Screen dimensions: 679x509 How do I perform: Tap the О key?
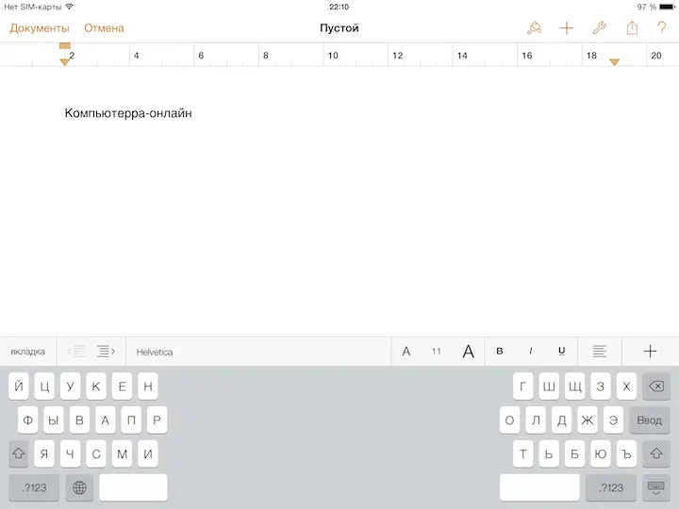pyautogui.click(x=509, y=419)
